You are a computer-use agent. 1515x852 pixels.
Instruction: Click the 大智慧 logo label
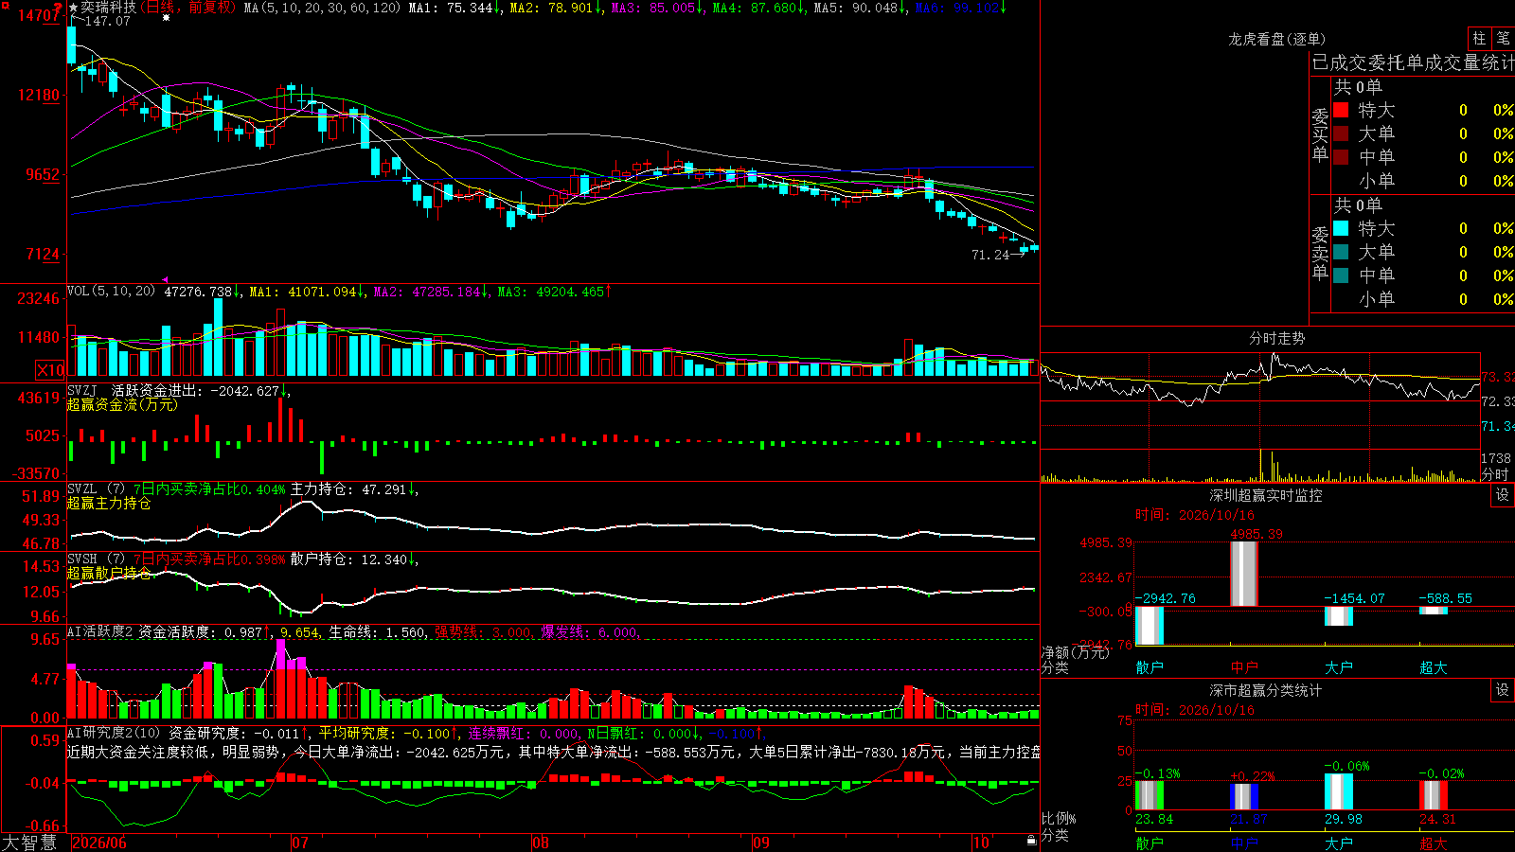point(29,843)
